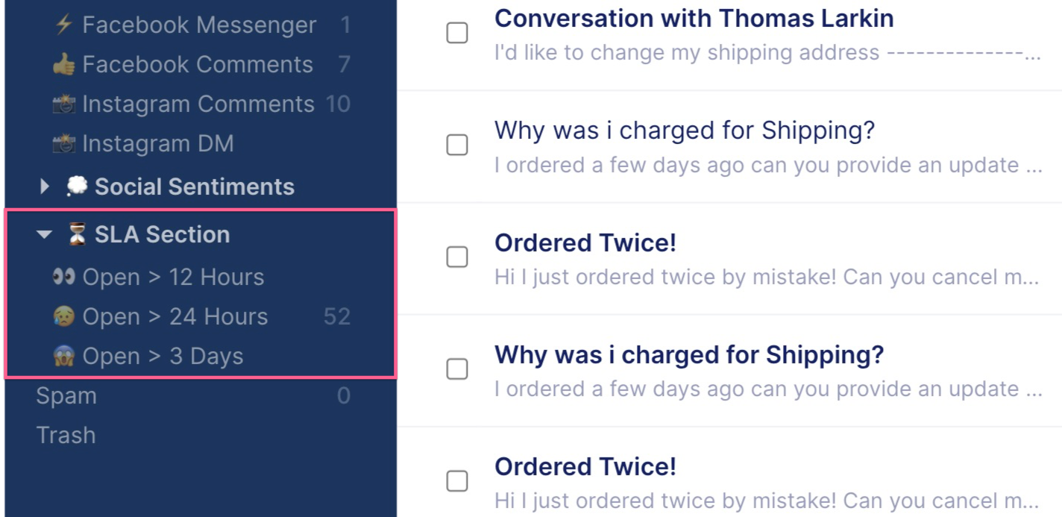Image resolution: width=1062 pixels, height=517 pixels.
Task: Expand the Social Sentiments section arrow
Action: point(45,187)
